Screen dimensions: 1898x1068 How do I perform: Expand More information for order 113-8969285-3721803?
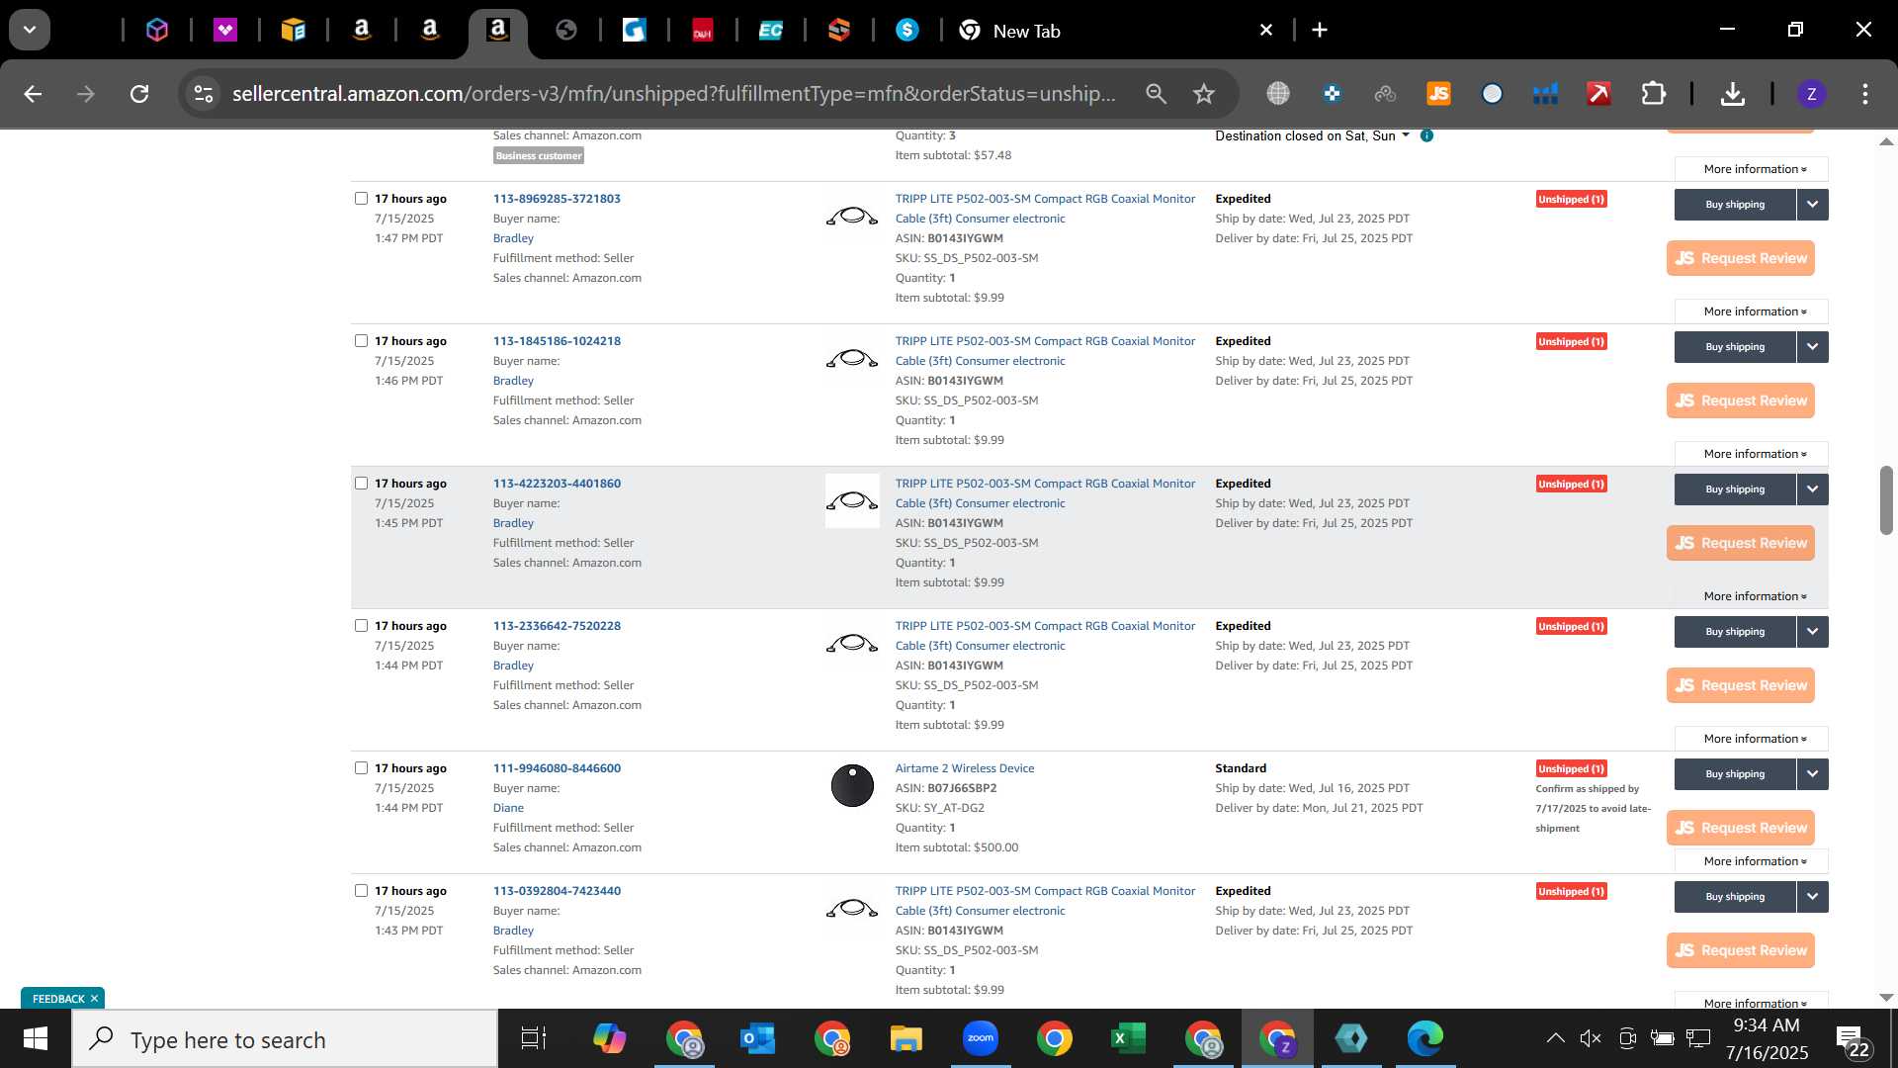[1751, 311]
